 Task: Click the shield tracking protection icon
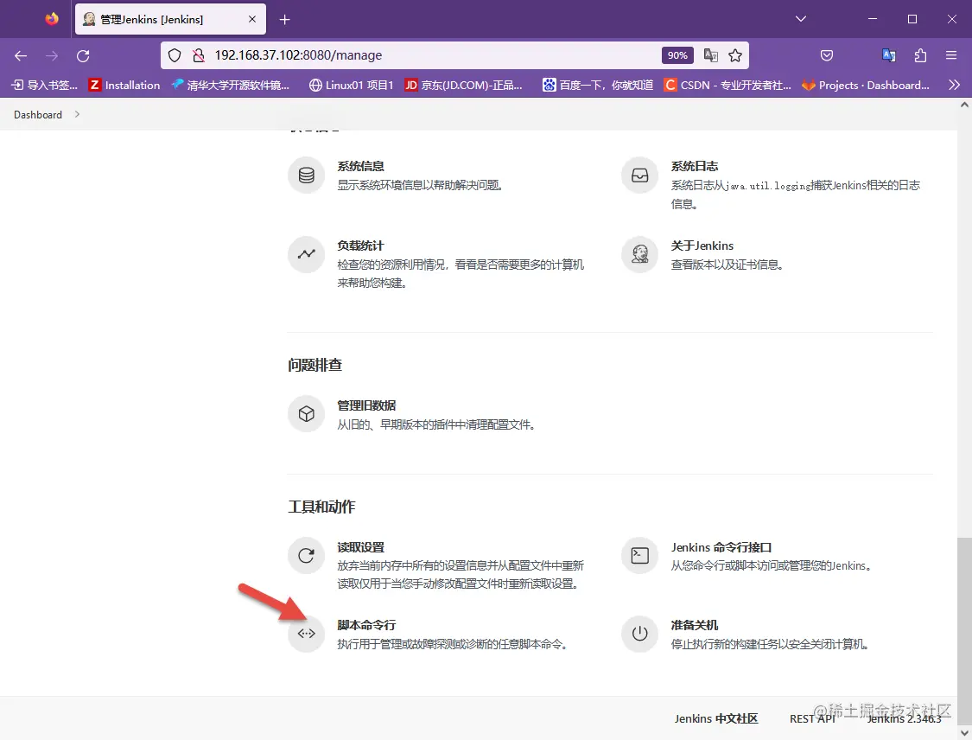pos(175,55)
